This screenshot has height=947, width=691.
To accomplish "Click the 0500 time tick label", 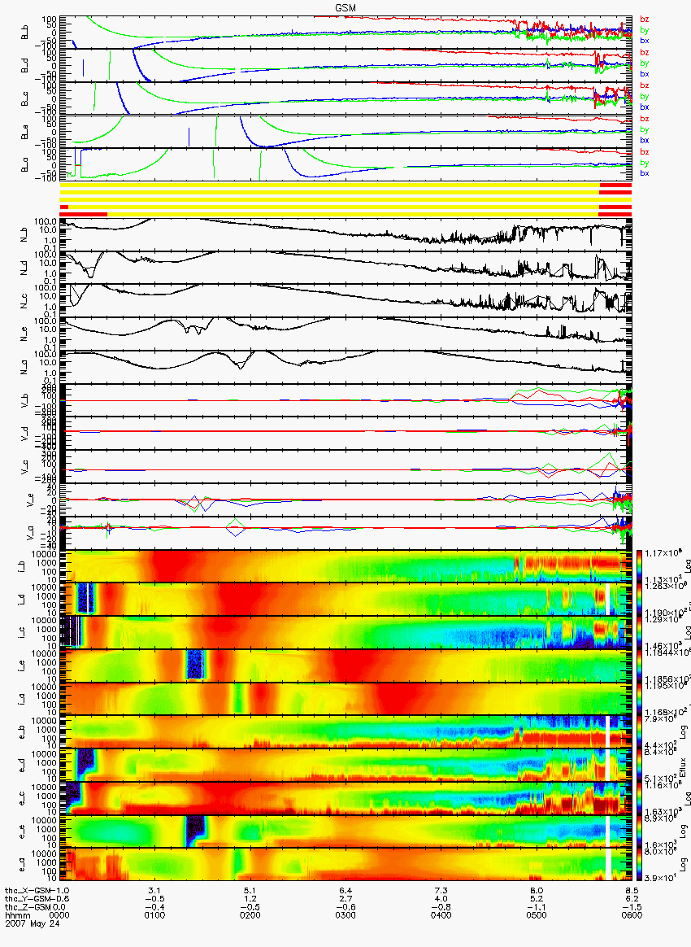I will tap(536, 915).
